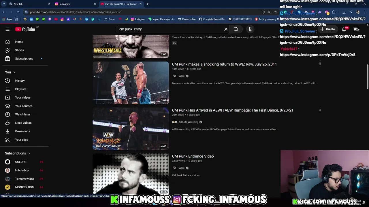This screenshot has height=207, width=369.
Task: Play the CM Punk Entrance Video thumbnail
Action: (131, 174)
